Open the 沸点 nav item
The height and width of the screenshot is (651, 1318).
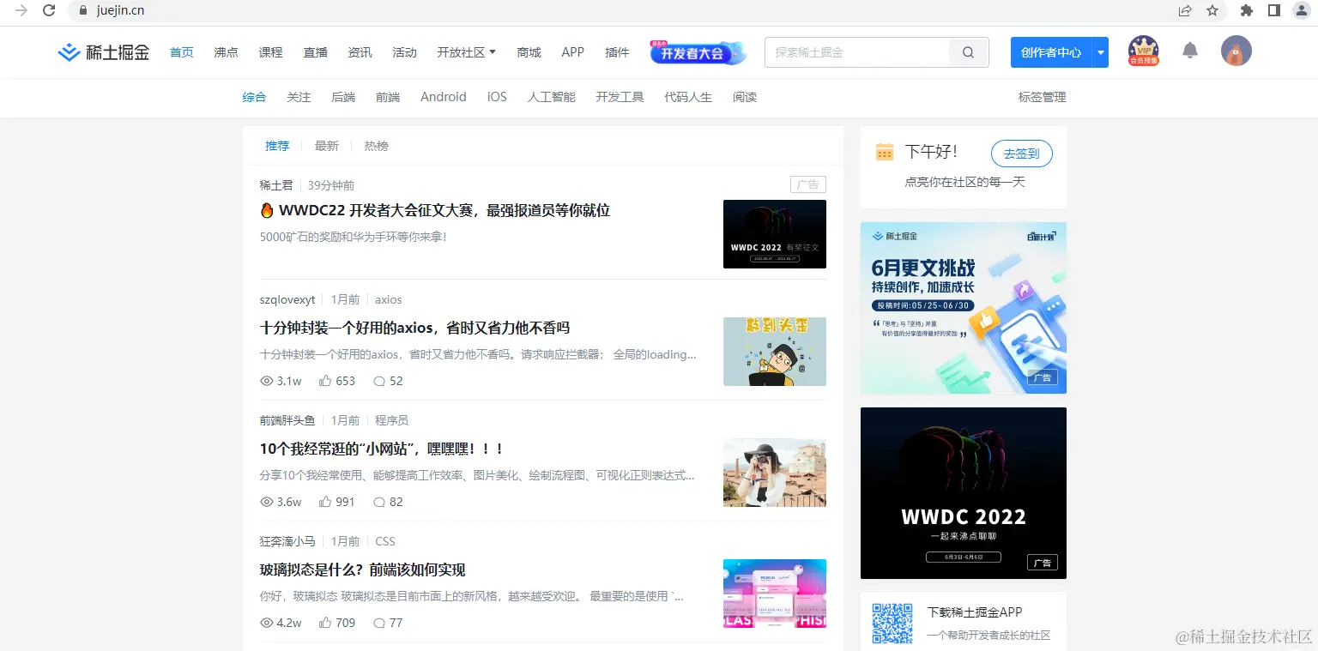pos(227,52)
